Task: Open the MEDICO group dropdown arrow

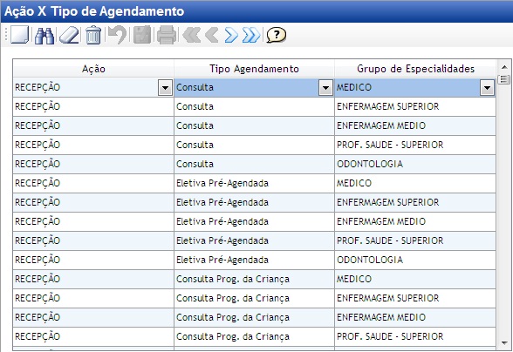Action: click(x=487, y=88)
